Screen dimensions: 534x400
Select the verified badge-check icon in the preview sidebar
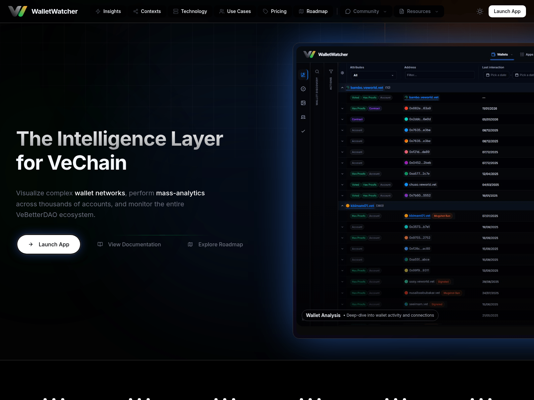[303, 89]
